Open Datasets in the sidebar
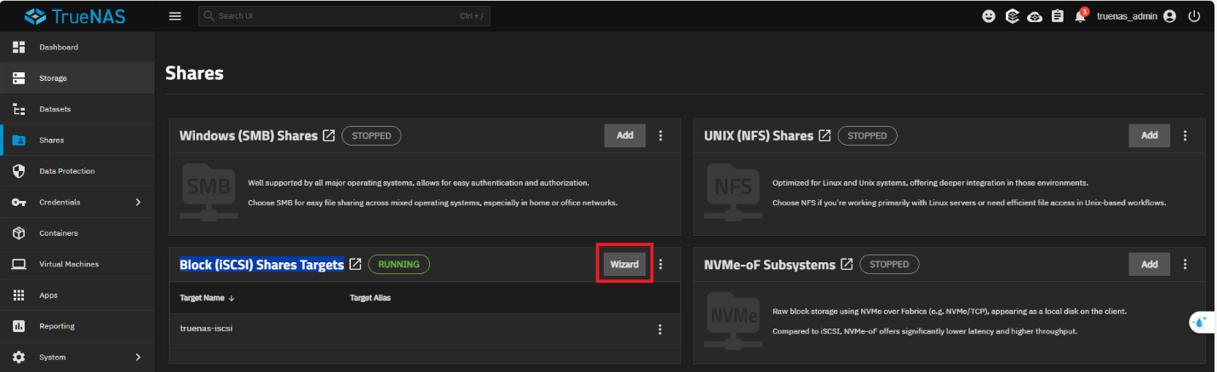 pos(77,109)
